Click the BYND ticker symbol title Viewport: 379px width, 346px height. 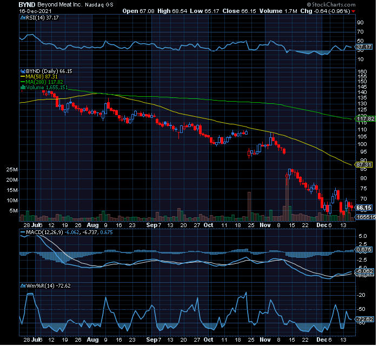point(27,4)
